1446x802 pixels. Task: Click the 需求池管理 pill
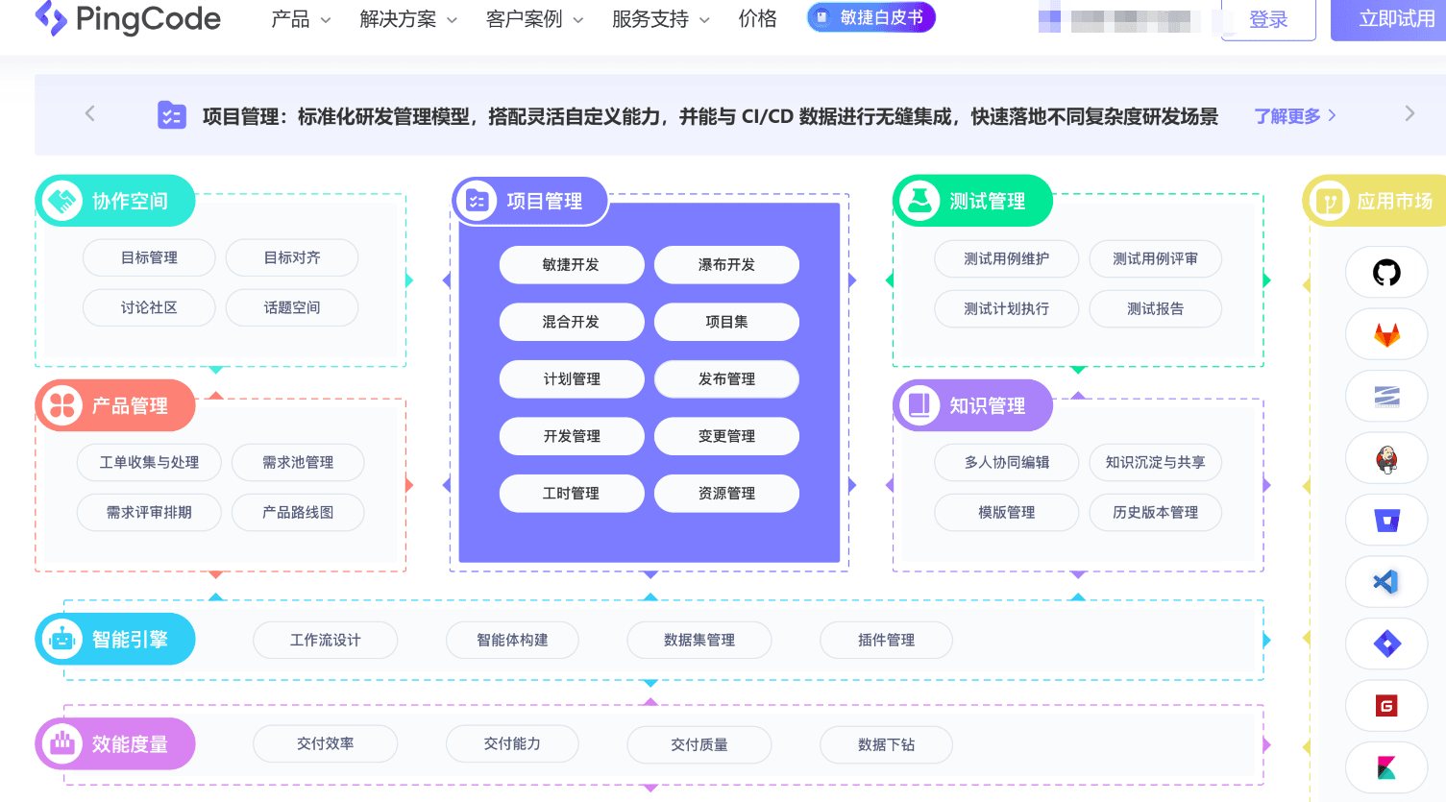(298, 462)
